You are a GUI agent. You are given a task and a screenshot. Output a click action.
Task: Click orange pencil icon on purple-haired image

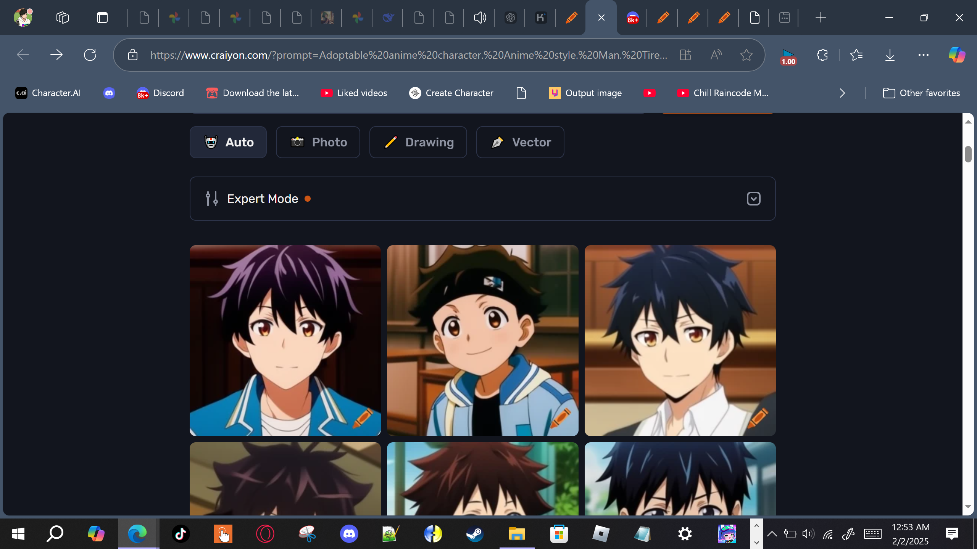coord(363,418)
